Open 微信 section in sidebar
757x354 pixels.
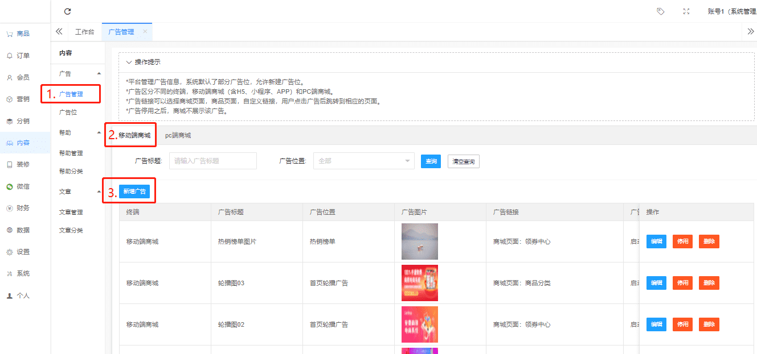23,186
